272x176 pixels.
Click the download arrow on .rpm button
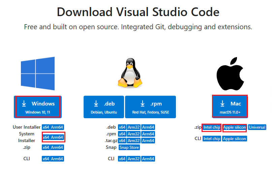click(143, 103)
